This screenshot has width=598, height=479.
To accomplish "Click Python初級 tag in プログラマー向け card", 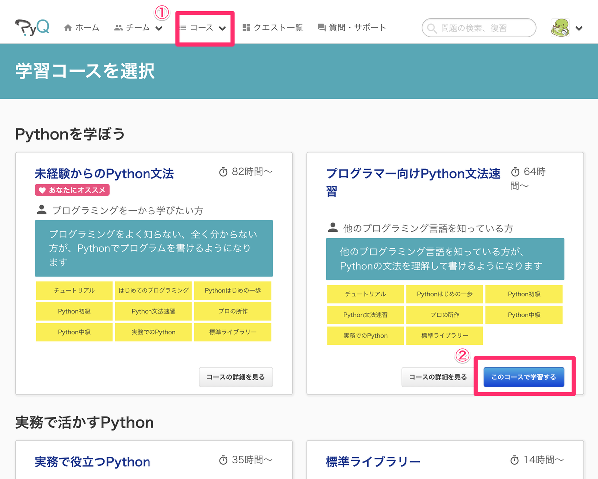I will click(524, 294).
